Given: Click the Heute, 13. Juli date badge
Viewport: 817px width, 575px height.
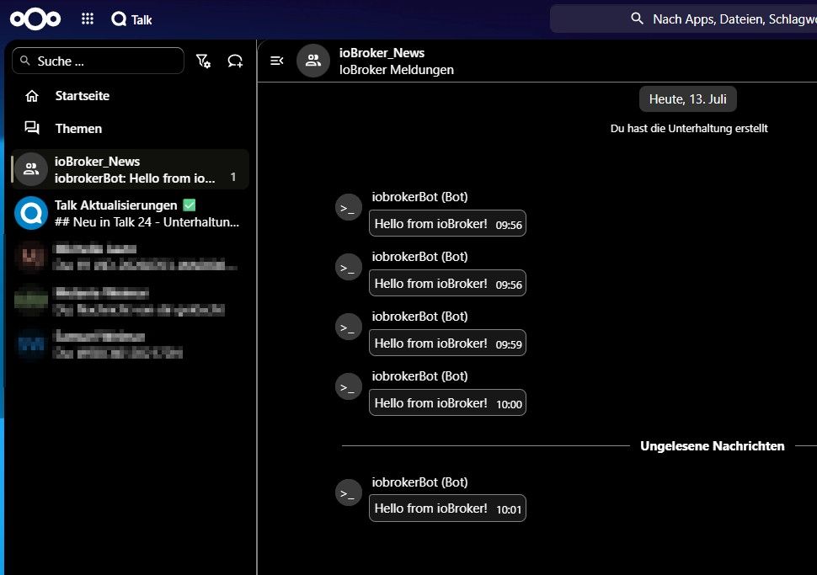Looking at the screenshot, I should click(688, 99).
